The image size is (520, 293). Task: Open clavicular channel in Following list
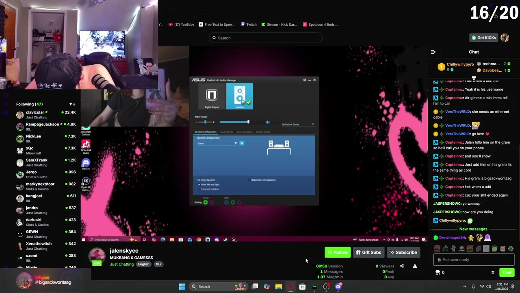[45, 115]
